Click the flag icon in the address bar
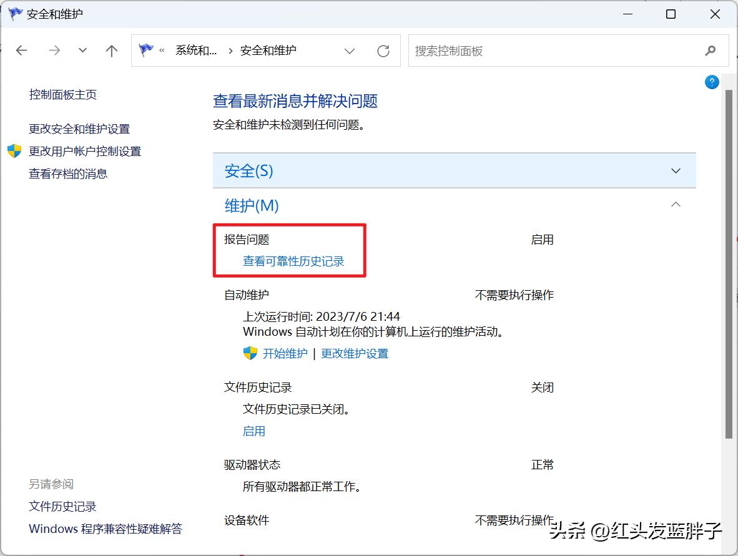Image resolution: width=738 pixels, height=556 pixels. tap(146, 51)
